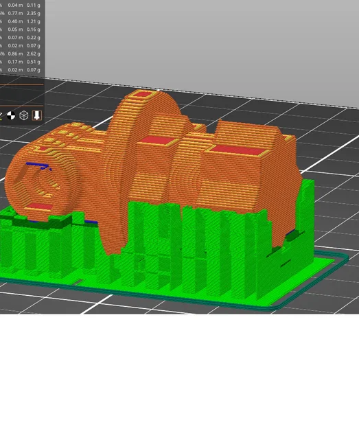Select the '0.07 m' filament length value
Viewport: 359px width, 429px height.
click(x=15, y=38)
